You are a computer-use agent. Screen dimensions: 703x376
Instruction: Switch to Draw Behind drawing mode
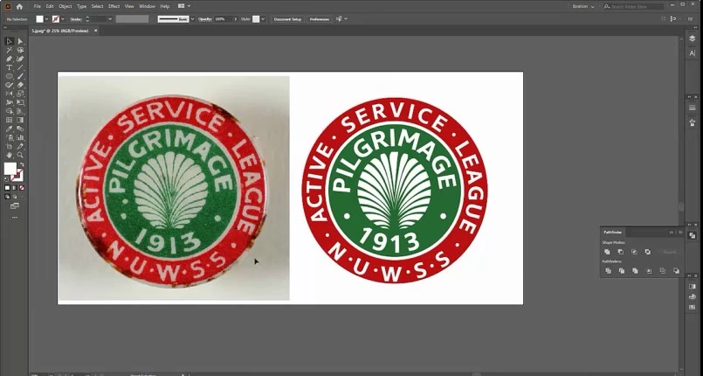[x=15, y=197]
